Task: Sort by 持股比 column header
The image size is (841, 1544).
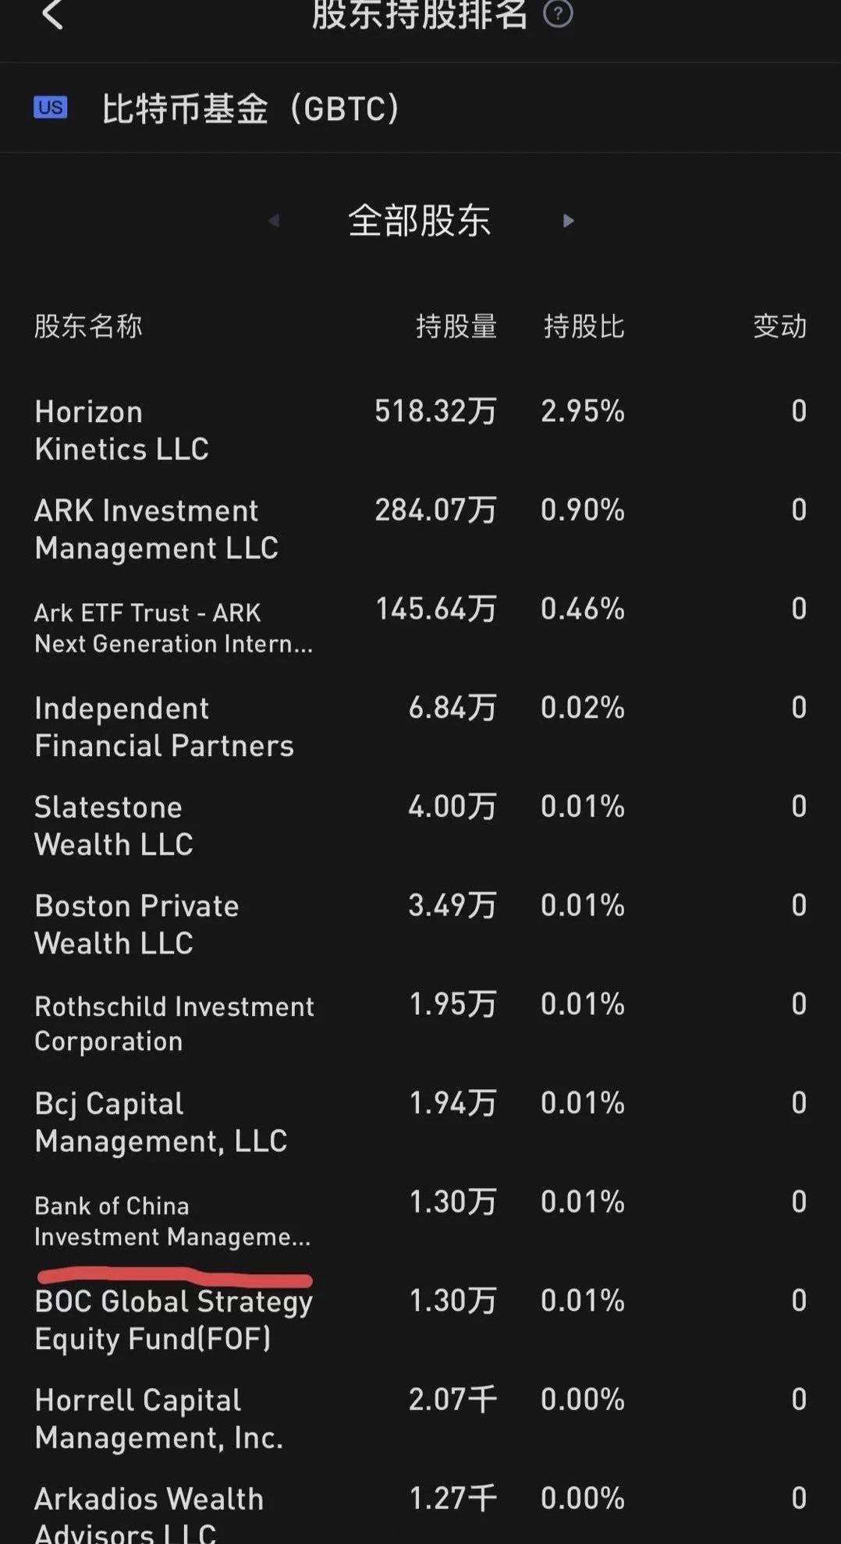Action: point(584,326)
